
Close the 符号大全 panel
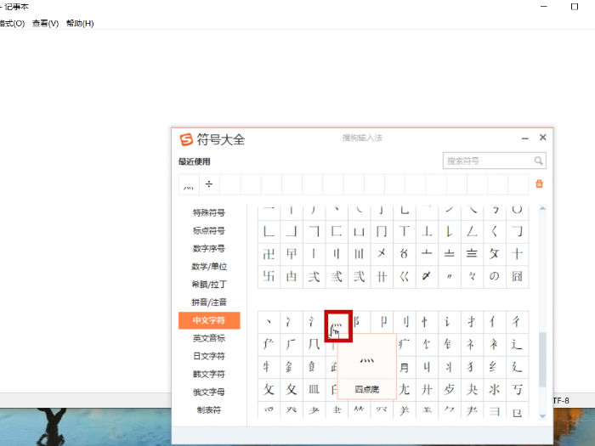543,138
